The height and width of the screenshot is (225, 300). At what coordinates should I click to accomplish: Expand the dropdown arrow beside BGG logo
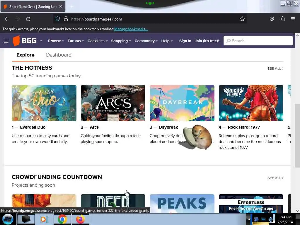tap(41, 41)
